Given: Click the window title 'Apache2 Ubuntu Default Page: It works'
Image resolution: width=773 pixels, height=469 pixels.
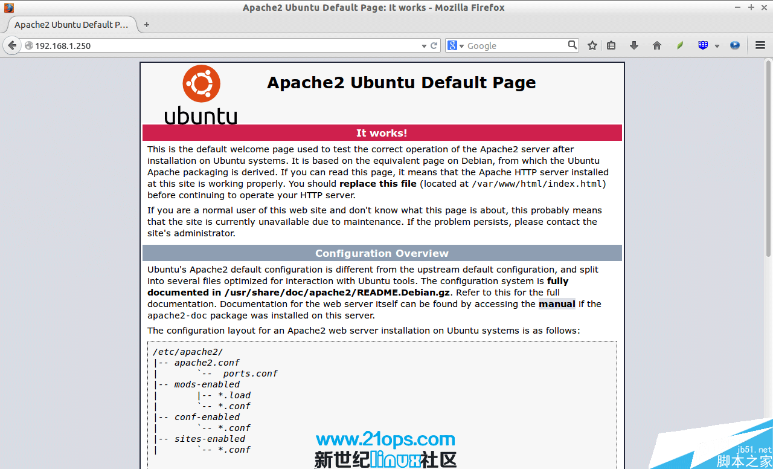Looking at the screenshot, I should (334, 8).
